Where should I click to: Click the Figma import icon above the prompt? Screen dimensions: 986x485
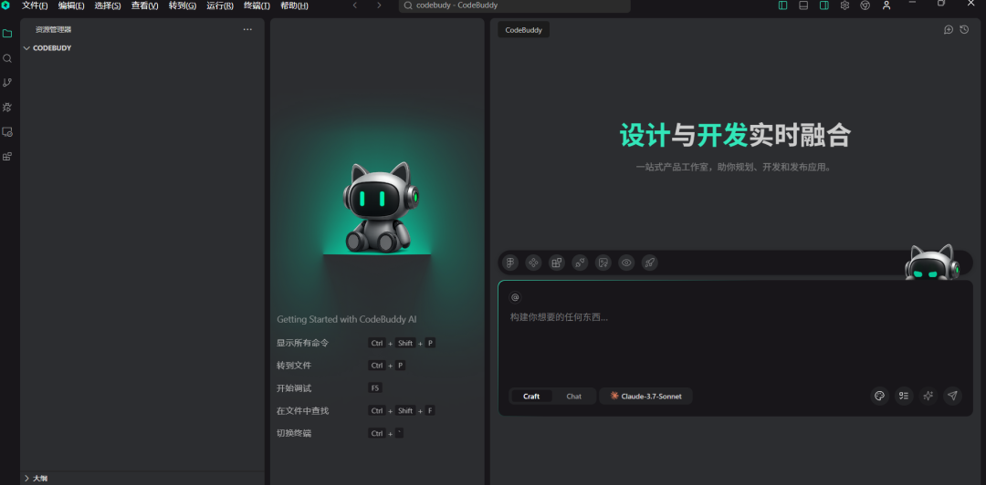pyautogui.click(x=510, y=263)
